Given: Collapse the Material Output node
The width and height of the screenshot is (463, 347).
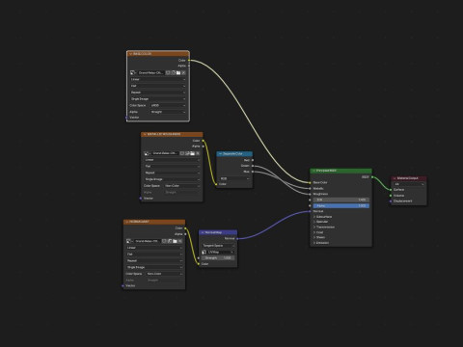Looking at the screenshot, I should tap(395, 178).
